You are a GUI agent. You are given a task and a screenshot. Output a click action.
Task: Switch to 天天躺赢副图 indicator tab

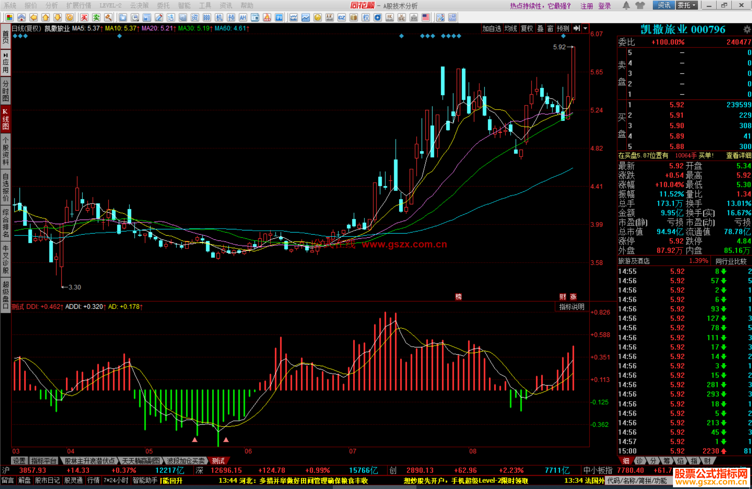click(x=141, y=461)
